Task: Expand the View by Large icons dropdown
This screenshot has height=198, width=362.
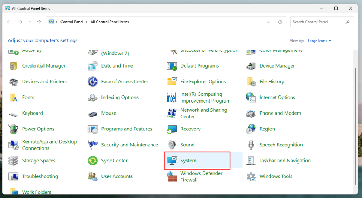Action: click(320, 41)
